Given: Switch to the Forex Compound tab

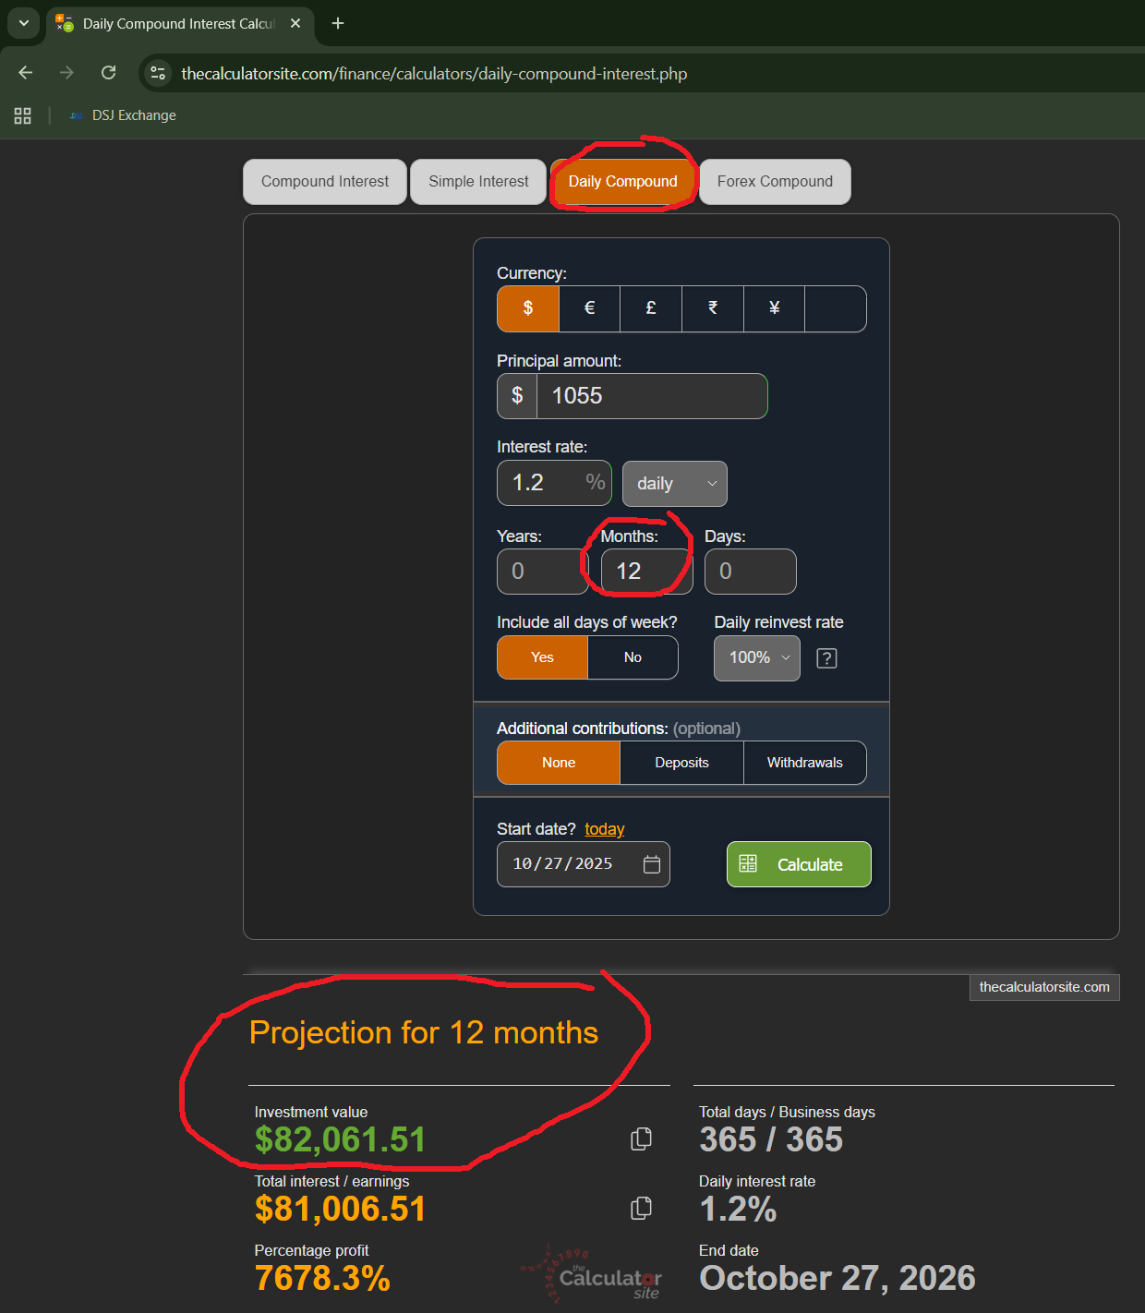Looking at the screenshot, I should [x=775, y=182].
